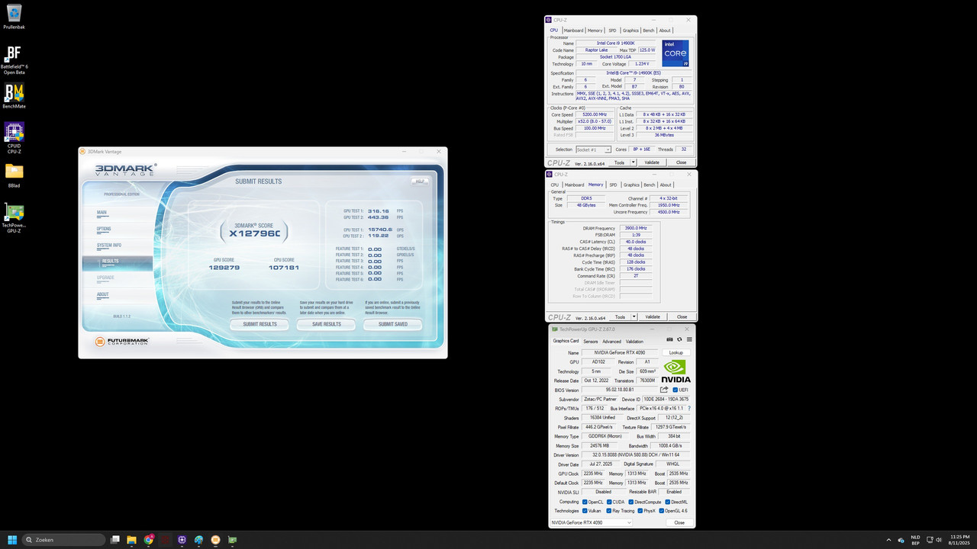
Task: Open the GPU-Z taskbar icon
Action: pyautogui.click(x=232, y=540)
